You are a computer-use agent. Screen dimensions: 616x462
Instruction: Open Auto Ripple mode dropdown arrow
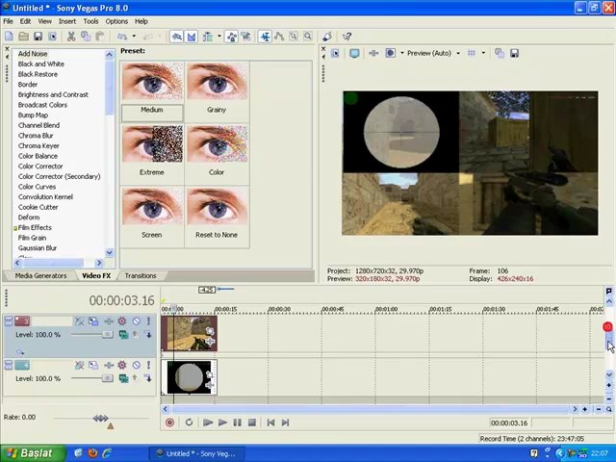pos(219,37)
